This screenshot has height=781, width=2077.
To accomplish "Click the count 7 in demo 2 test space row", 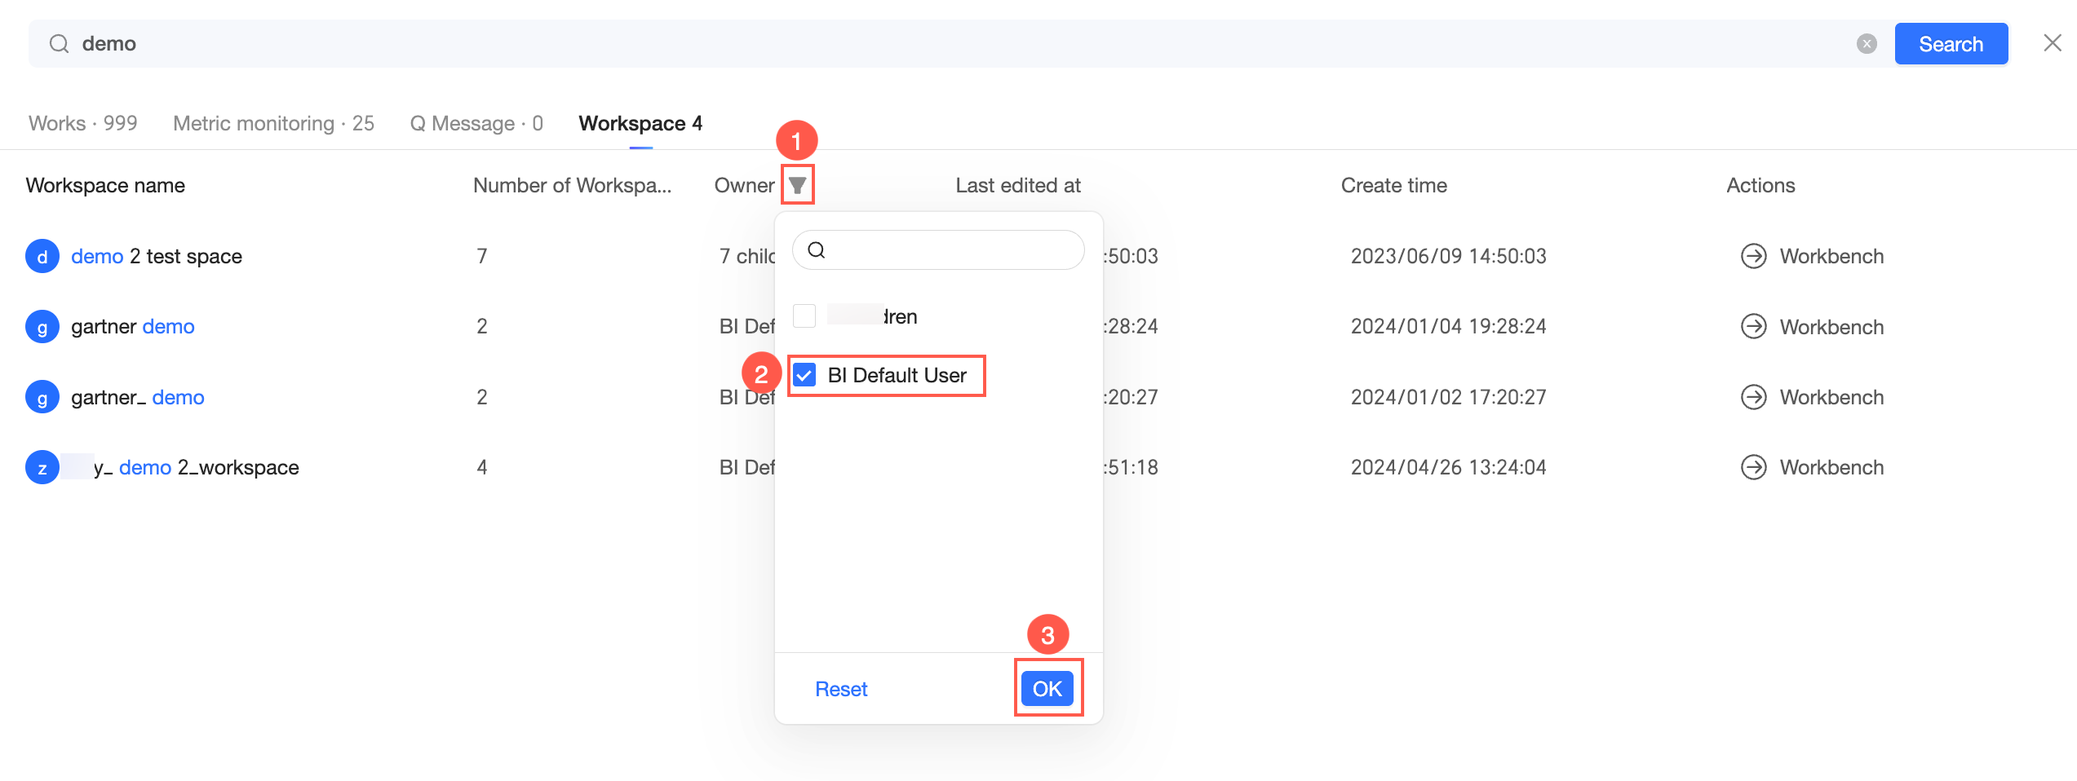I will pos(482,256).
